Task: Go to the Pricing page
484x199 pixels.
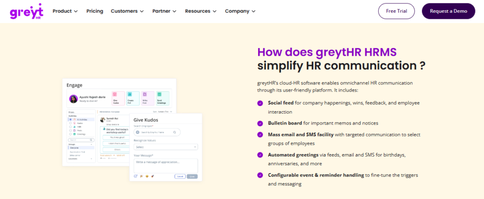Action: 95,11
